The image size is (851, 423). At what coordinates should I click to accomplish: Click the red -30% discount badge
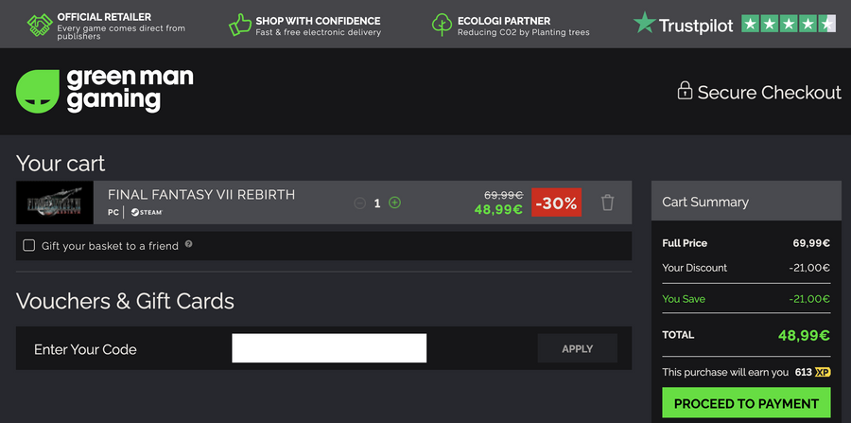pyautogui.click(x=556, y=203)
